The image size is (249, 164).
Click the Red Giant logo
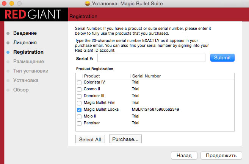point(33,14)
